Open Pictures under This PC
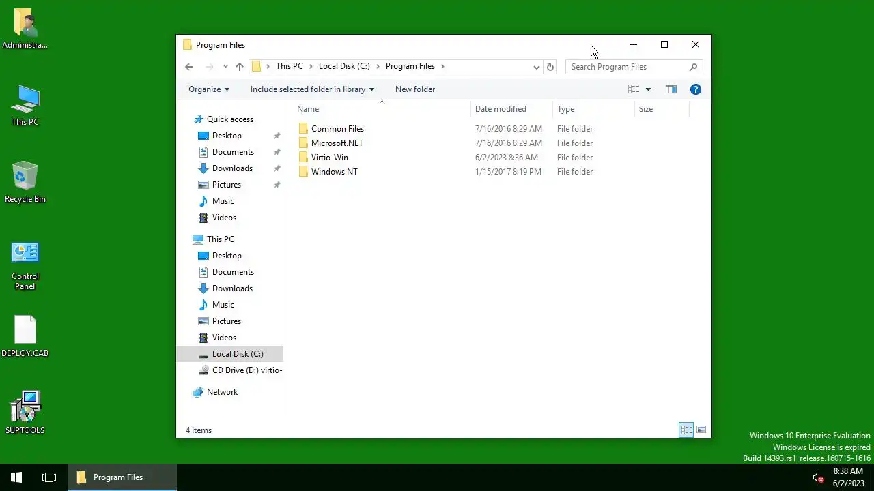The height and width of the screenshot is (491, 874). 227,321
